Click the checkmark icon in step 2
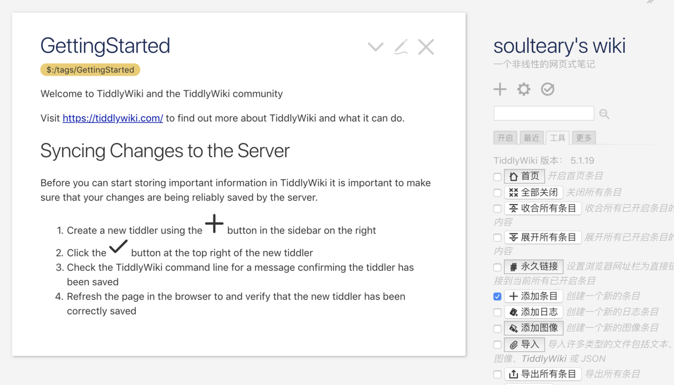Screen dimensions: 674x385 point(118,246)
